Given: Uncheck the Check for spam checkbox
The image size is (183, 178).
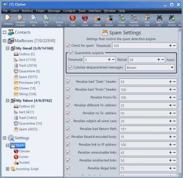Looking at the screenshot, I should pos(68,46).
